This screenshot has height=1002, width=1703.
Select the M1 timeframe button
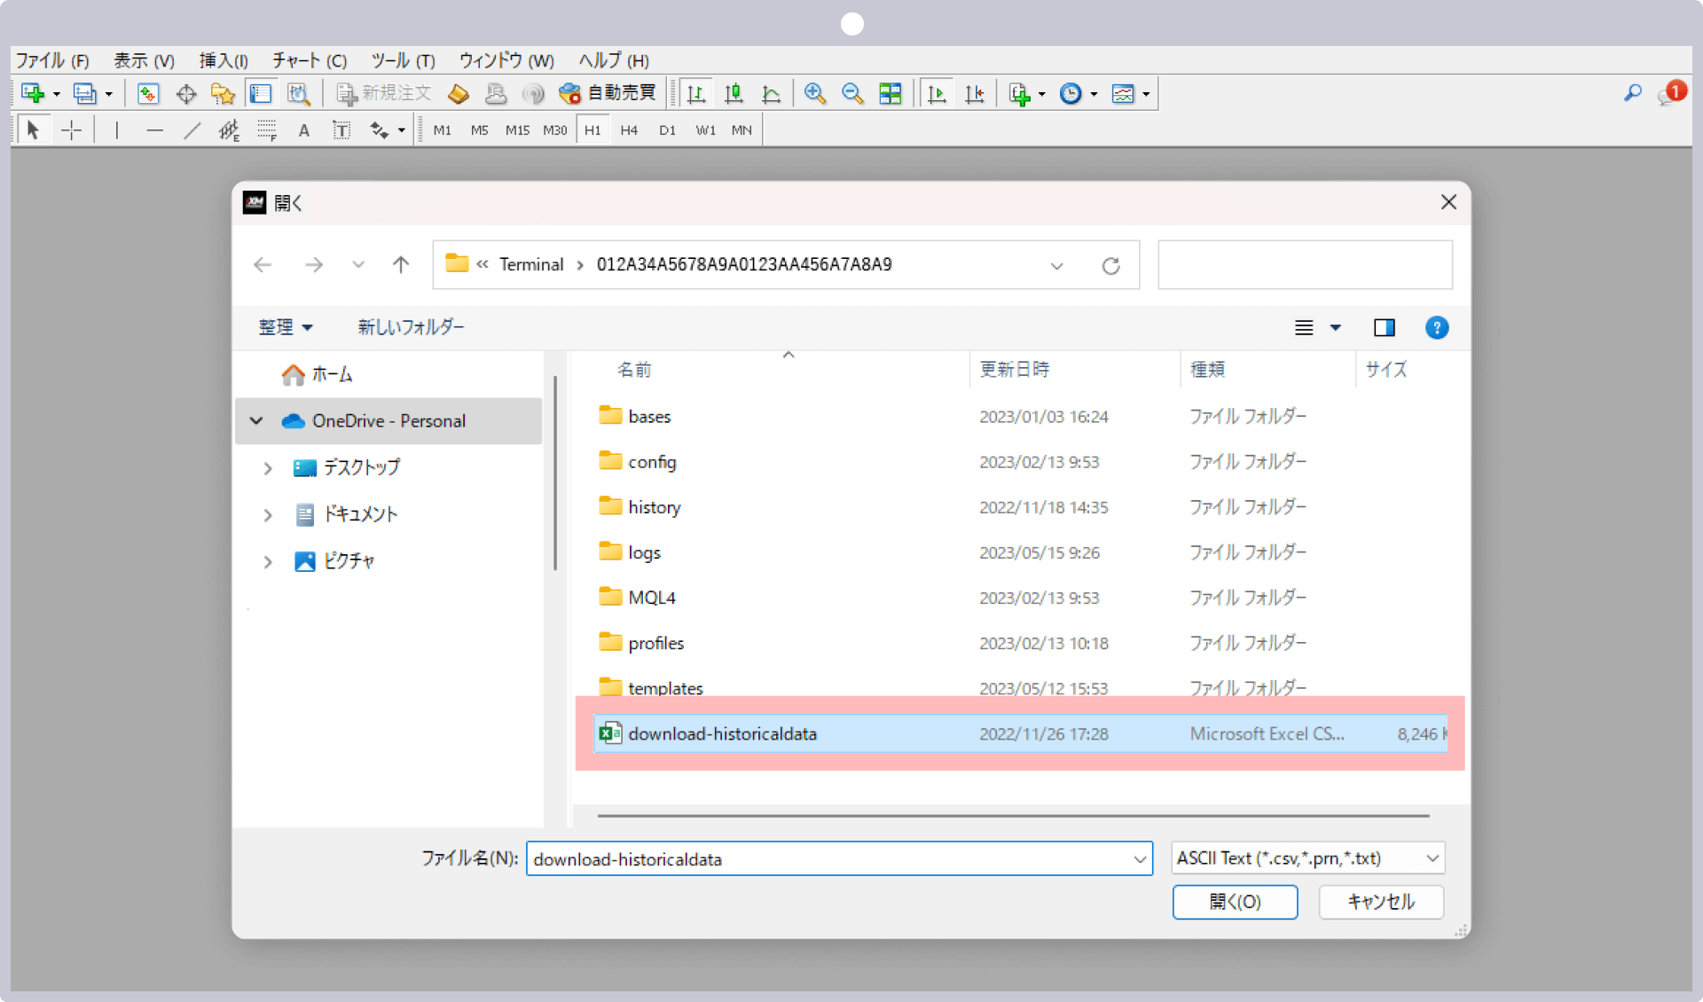click(x=442, y=130)
